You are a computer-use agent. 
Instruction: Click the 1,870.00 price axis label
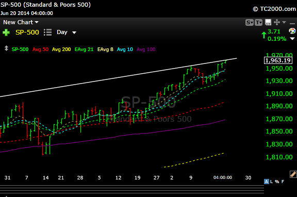(x=279, y=119)
